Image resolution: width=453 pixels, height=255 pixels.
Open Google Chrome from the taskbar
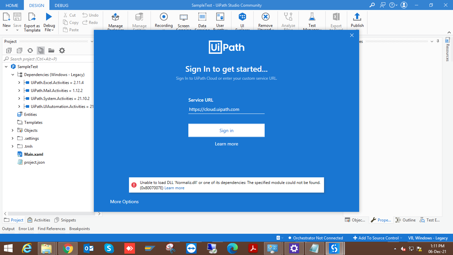[x=68, y=248]
